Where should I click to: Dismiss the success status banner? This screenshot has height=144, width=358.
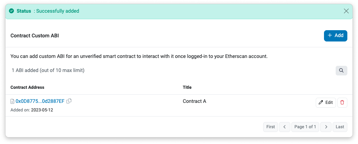coord(346,11)
